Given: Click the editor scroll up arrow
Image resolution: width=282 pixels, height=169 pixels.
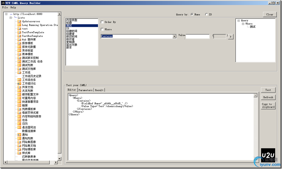Looking at the screenshot, I should 255,96.
